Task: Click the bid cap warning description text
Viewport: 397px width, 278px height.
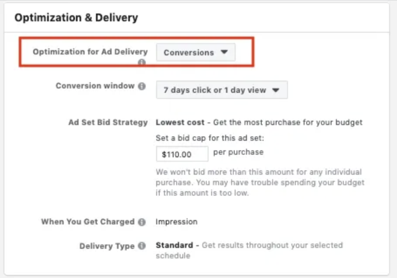Action: click(x=260, y=183)
